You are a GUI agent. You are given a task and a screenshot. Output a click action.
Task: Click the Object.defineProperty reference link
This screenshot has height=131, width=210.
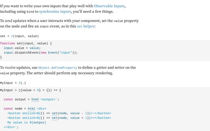pyautogui.click(x=58, y=68)
